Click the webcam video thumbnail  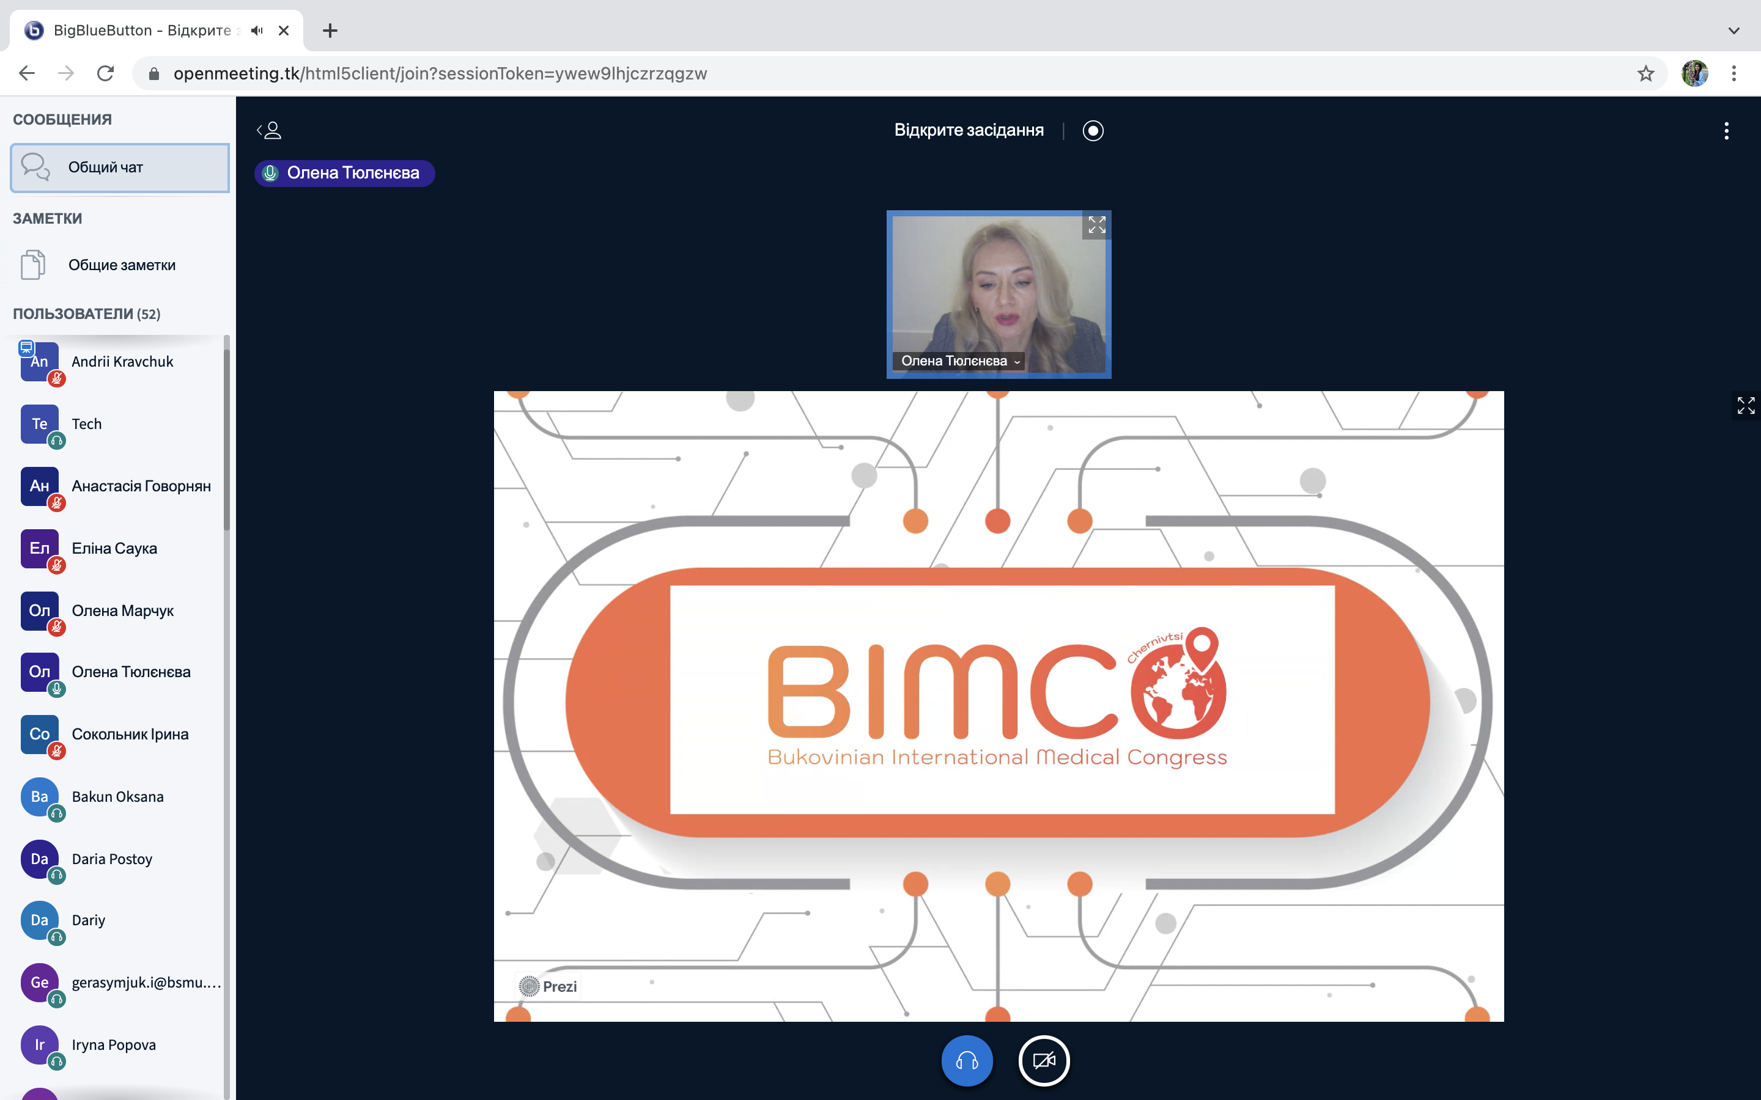click(x=999, y=295)
